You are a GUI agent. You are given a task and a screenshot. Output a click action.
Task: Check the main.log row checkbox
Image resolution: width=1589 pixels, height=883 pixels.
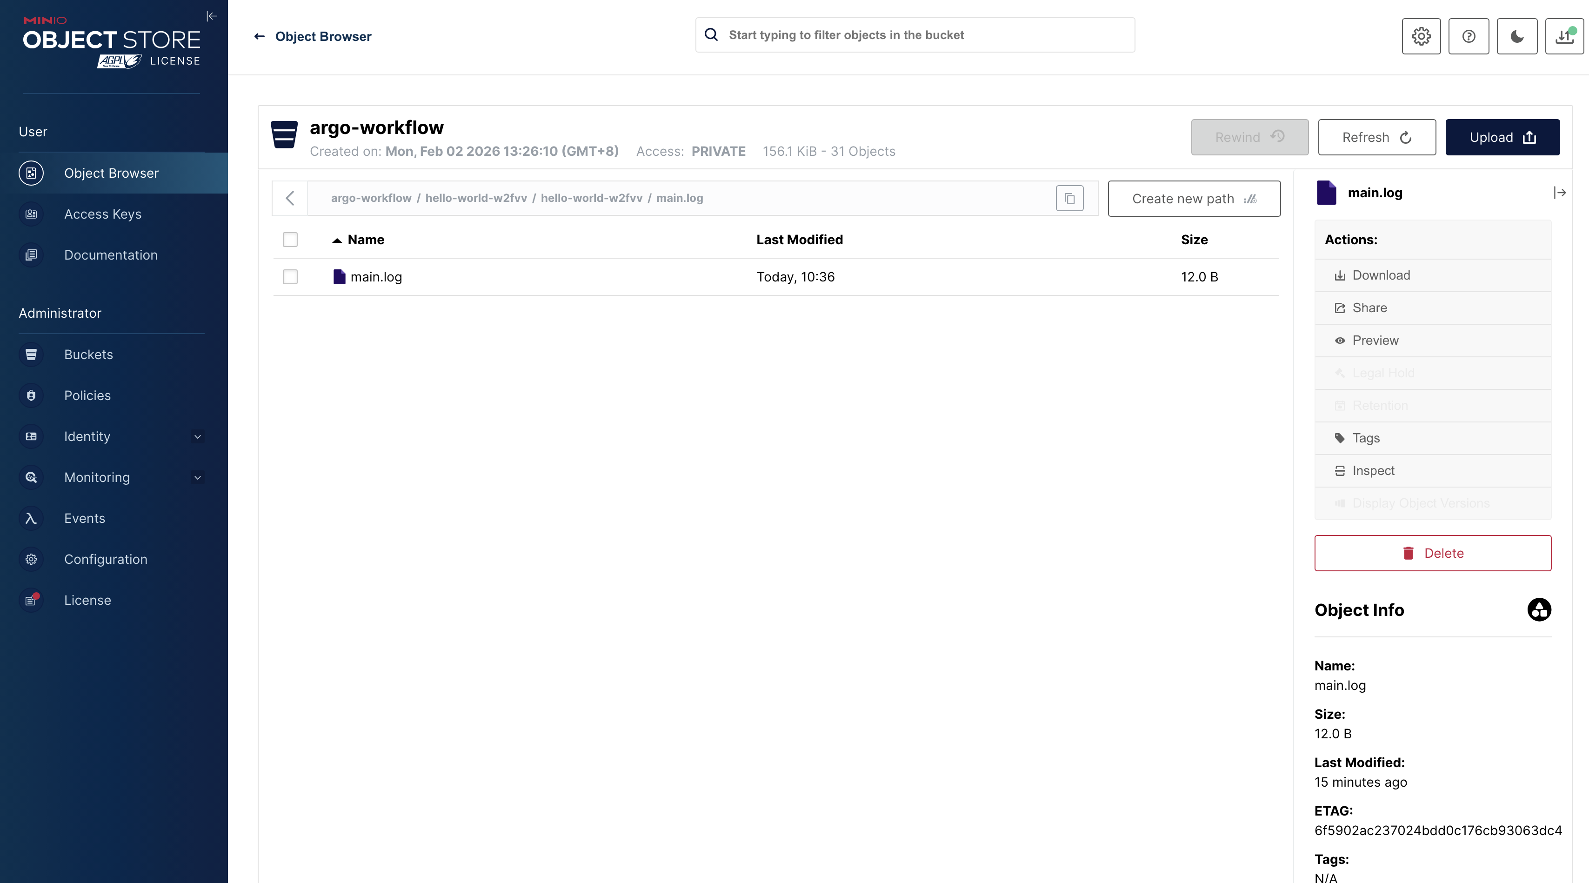click(290, 277)
